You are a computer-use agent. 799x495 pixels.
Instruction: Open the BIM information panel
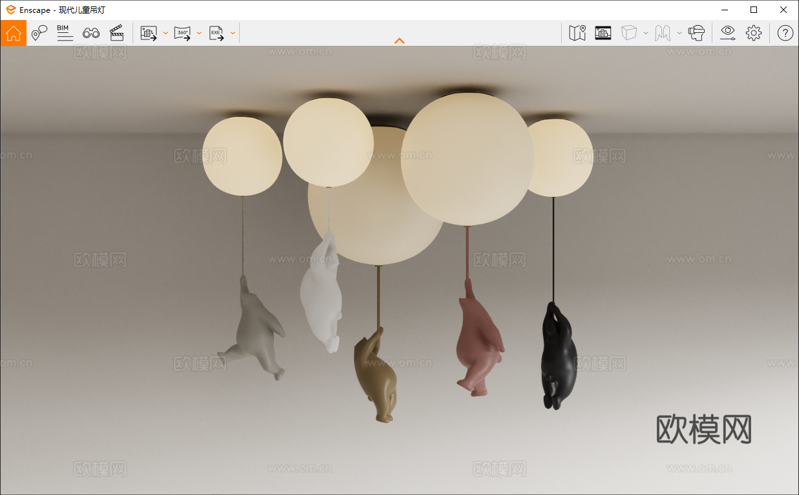click(x=65, y=33)
